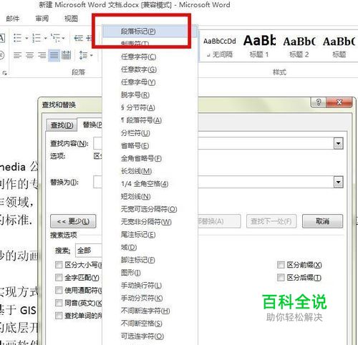The width and height of the screenshot is (358, 345).
Task: Select 分栏符(U) menu entry
Action: pyautogui.click(x=150, y=133)
